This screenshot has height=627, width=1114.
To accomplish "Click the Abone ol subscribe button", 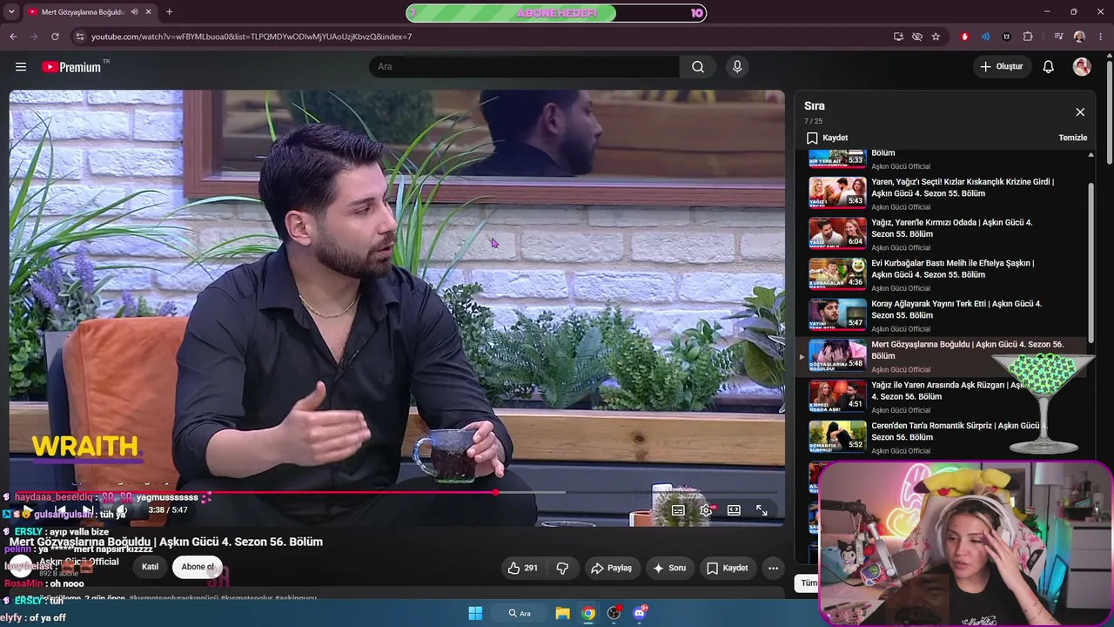I will point(198,567).
